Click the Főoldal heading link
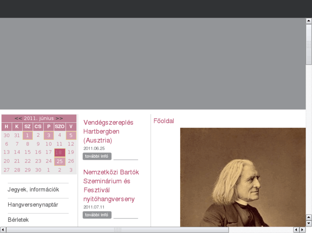312x233 pixels. [x=164, y=121]
